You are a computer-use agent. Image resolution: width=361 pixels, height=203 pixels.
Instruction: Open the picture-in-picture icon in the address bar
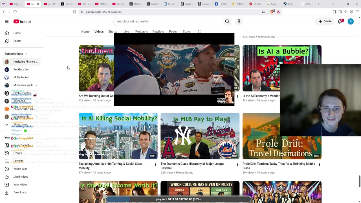click(264, 12)
